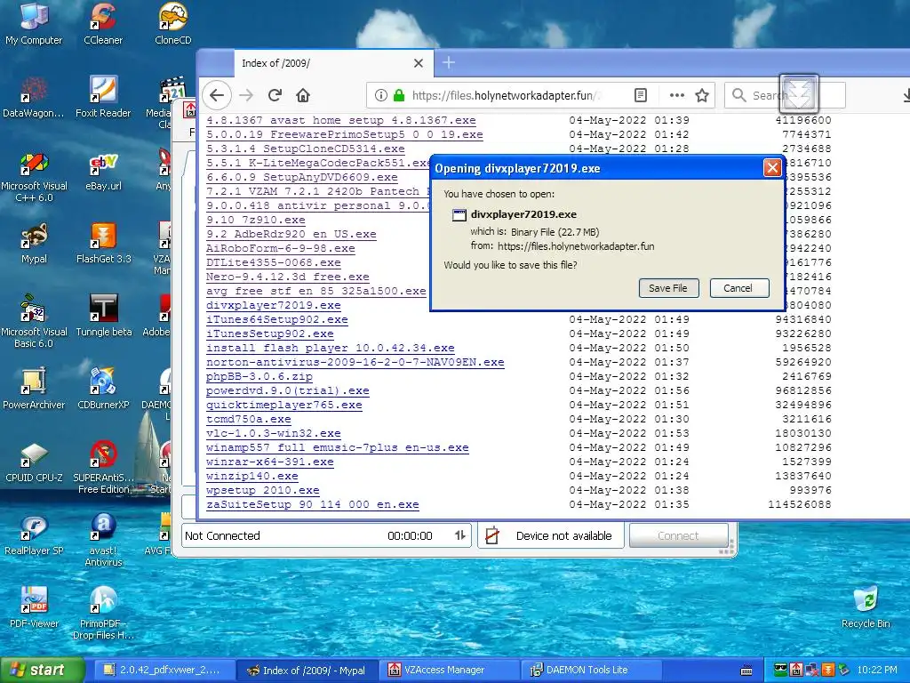Save the divxplayer72019.exe file

(668, 288)
